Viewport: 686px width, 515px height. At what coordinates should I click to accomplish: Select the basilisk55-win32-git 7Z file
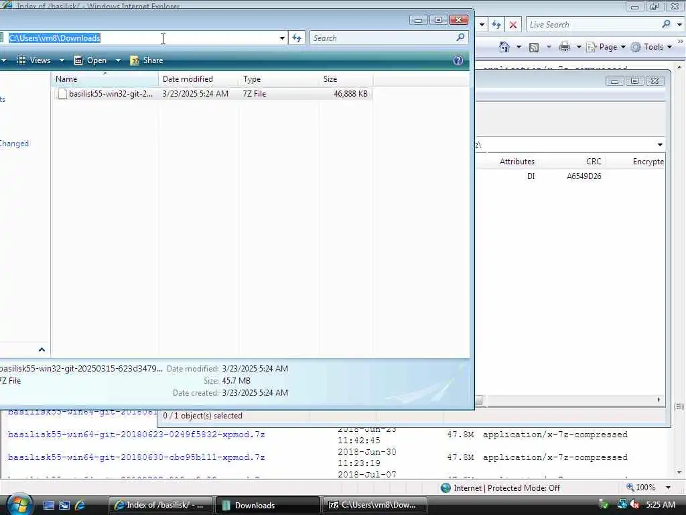212,94
